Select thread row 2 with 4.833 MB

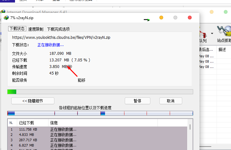pyautogui.click(x=98, y=135)
